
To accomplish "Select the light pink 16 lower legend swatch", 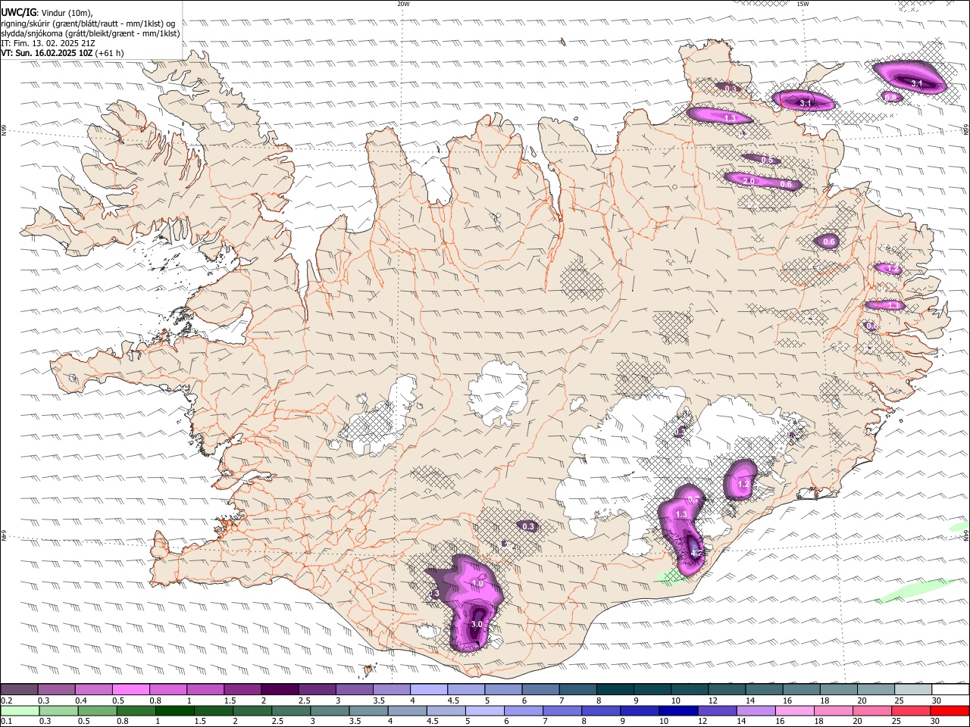I will click(793, 710).
